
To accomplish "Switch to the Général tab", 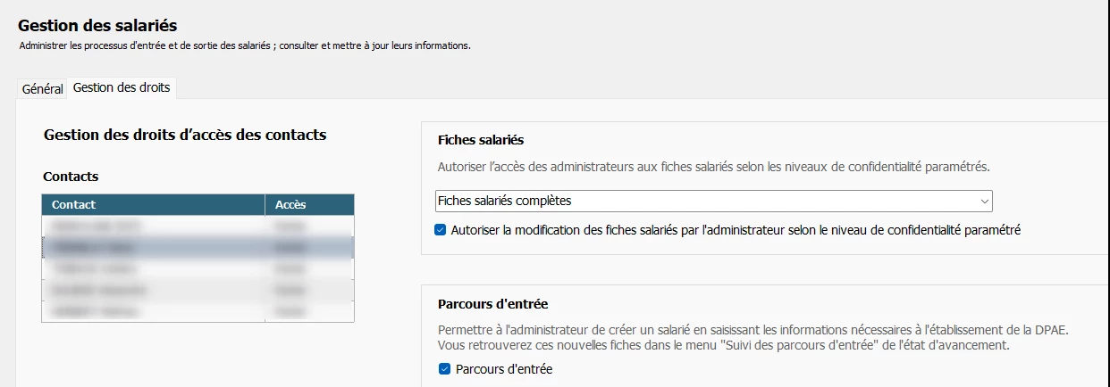I will pyautogui.click(x=42, y=89).
